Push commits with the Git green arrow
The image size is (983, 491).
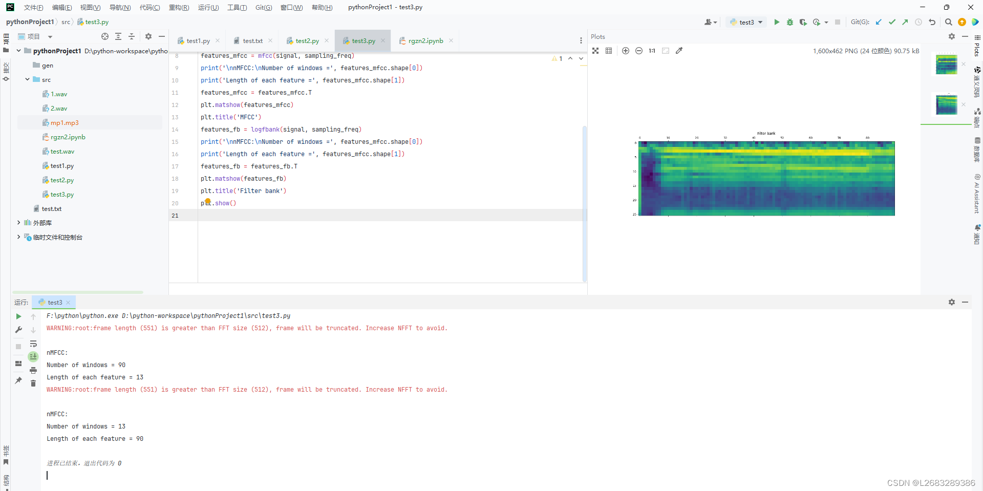905,22
